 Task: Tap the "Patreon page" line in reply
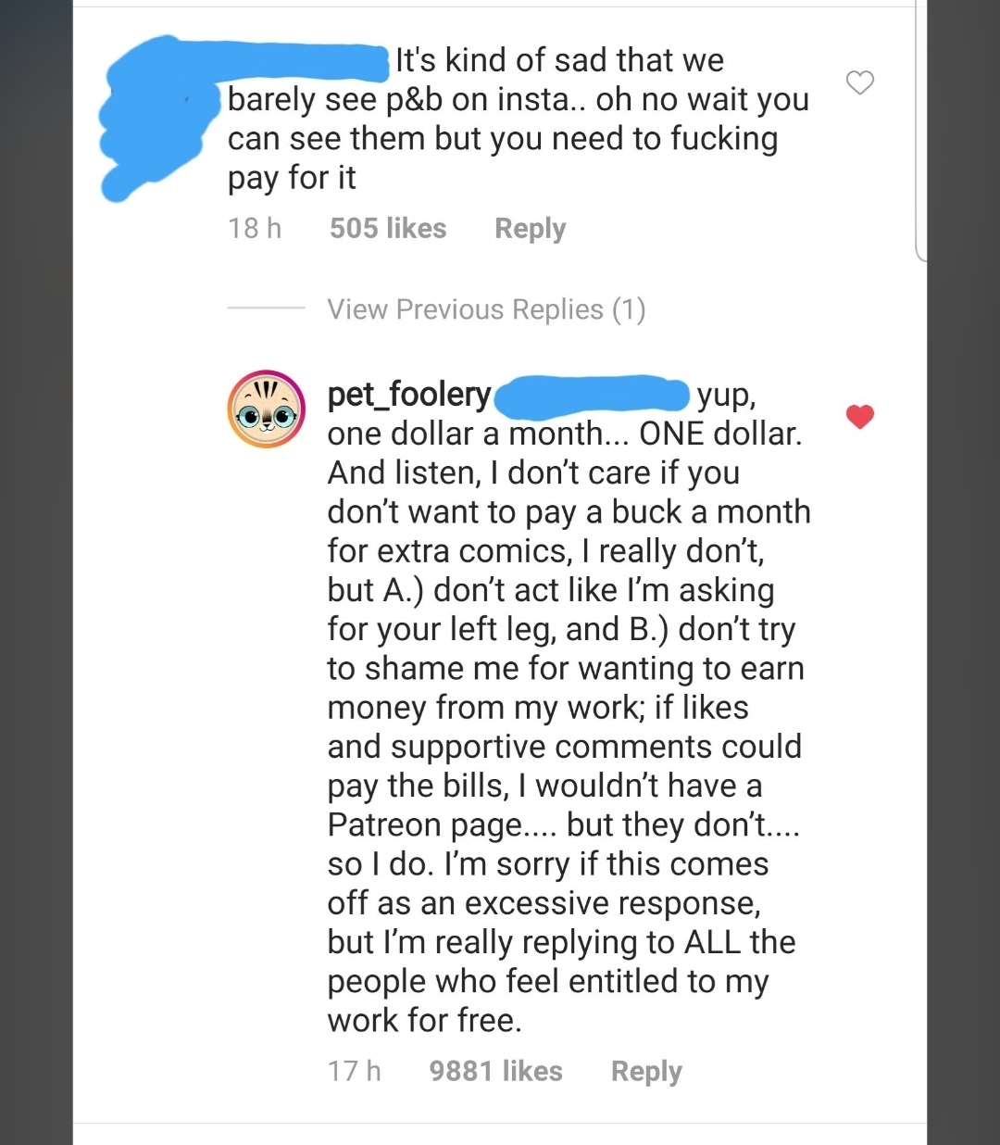pos(564,824)
